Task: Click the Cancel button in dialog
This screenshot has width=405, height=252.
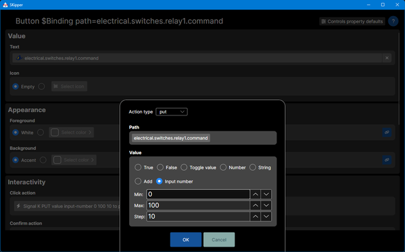Action: coord(219,239)
